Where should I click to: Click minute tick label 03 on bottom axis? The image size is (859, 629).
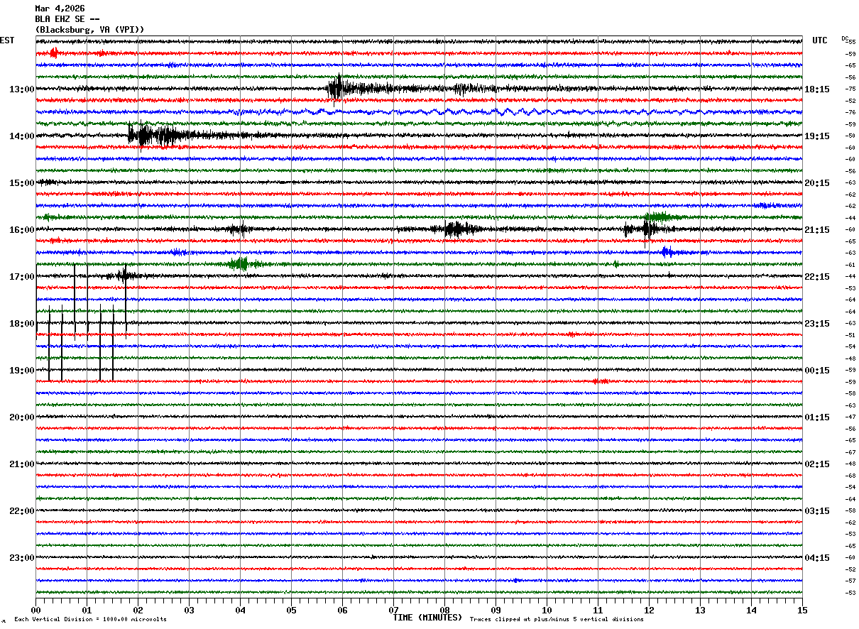click(189, 610)
